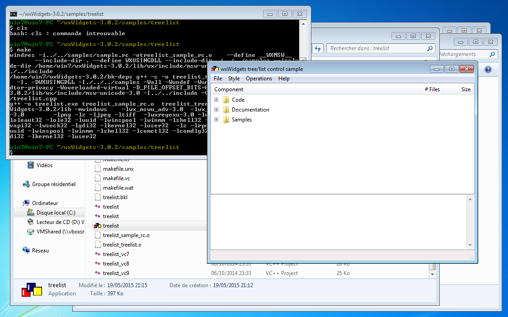Select the Code row label
Screen dimensions: 508x317
(238, 100)
